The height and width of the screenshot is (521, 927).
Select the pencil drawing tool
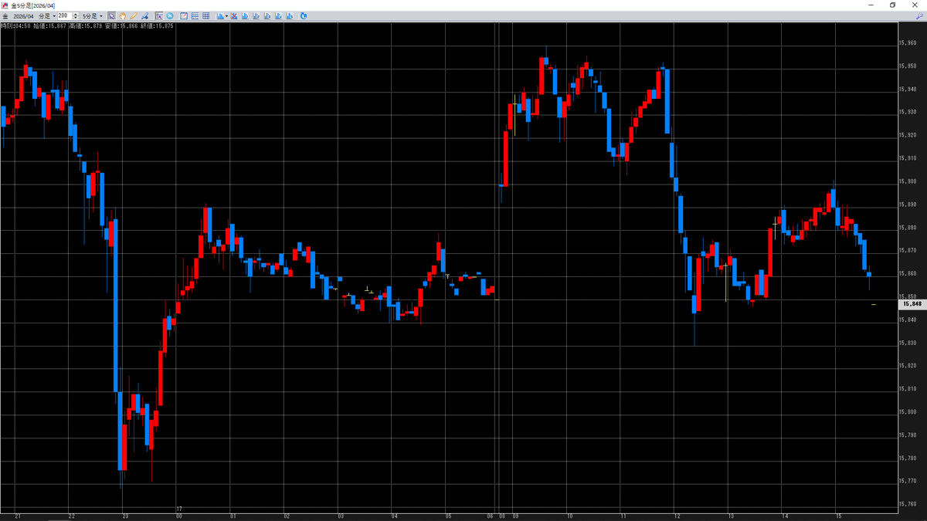pyautogui.click(x=133, y=16)
